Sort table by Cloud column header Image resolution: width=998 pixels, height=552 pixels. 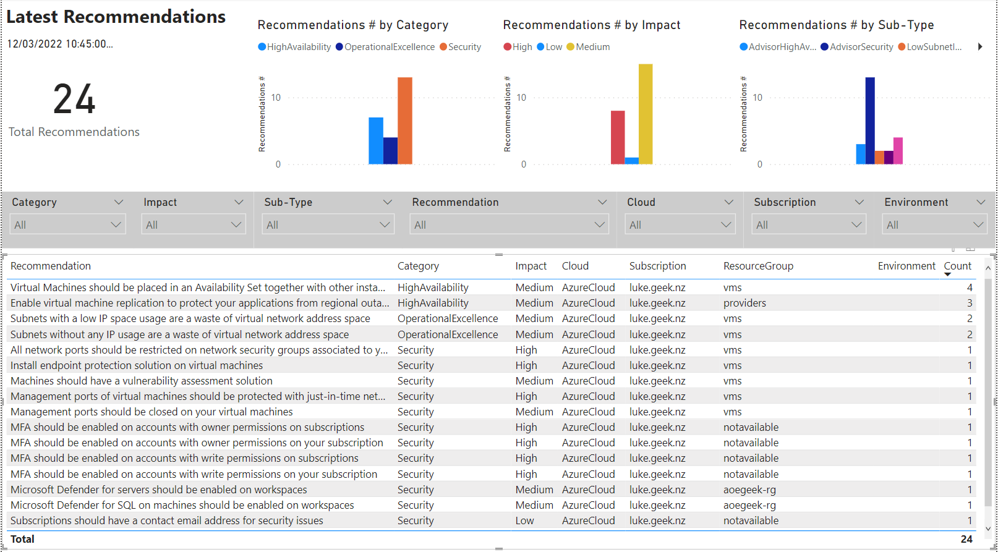pyautogui.click(x=575, y=266)
